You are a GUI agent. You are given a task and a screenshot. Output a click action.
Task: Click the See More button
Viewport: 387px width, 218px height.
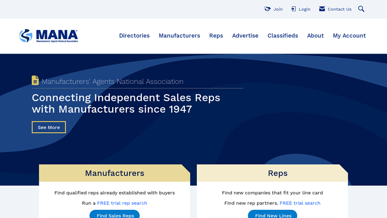click(49, 127)
